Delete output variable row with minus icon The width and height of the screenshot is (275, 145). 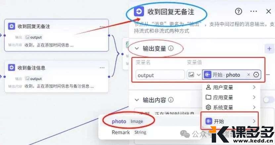pos(268,75)
